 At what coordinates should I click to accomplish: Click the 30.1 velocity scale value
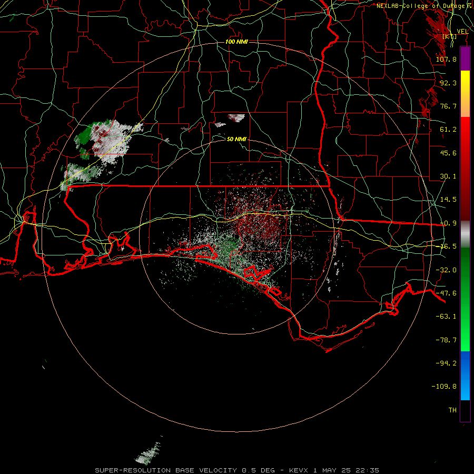click(x=448, y=176)
